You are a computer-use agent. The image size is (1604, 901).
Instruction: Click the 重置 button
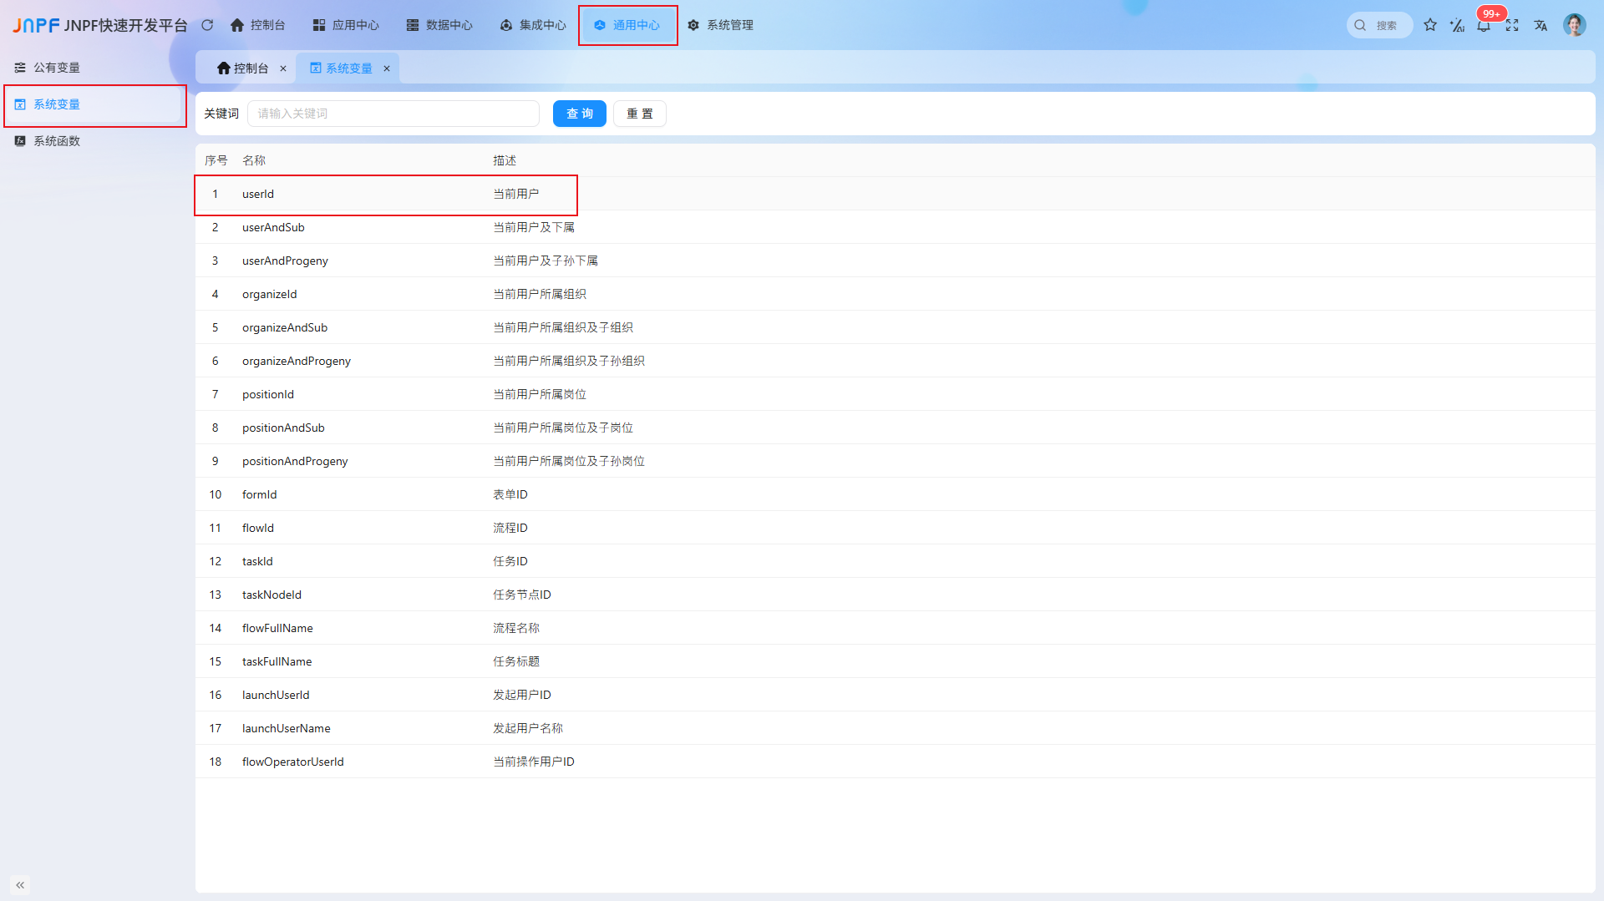pyautogui.click(x=640, y=114)
